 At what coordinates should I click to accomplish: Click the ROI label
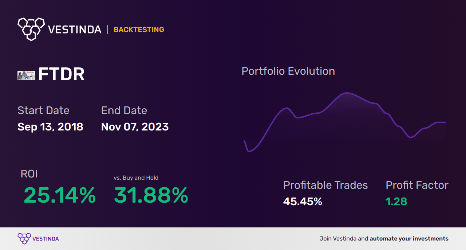pyautogui.click(x=29, y=174)
